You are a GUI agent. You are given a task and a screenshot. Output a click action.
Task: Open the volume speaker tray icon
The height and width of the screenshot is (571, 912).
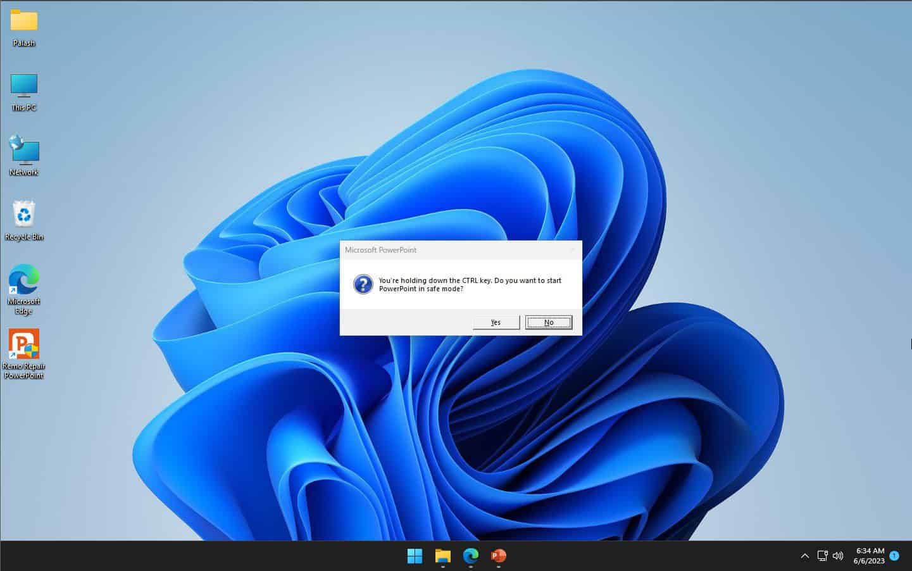click(x=838, y=556)
